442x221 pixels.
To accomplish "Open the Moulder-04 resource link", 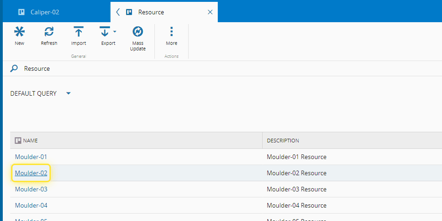I will coord(31,205).
